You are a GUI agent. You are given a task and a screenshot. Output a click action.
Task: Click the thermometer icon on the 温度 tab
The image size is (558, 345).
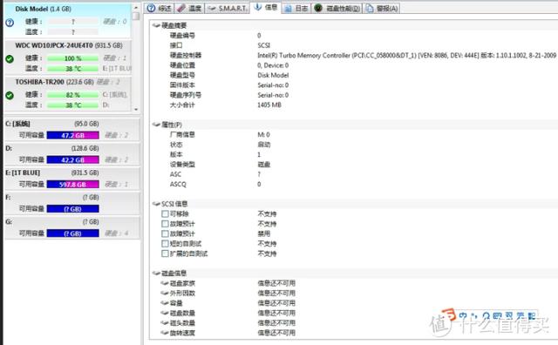(x=181, y=8)
